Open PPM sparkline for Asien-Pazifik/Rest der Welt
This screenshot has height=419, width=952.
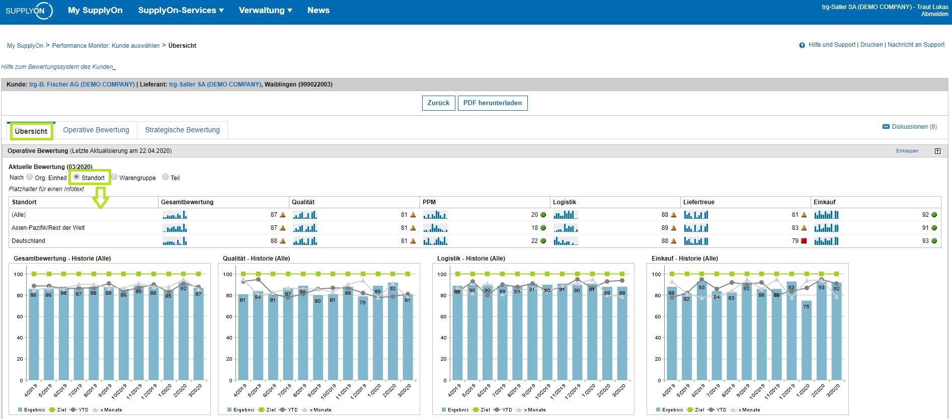click(435, 228)
